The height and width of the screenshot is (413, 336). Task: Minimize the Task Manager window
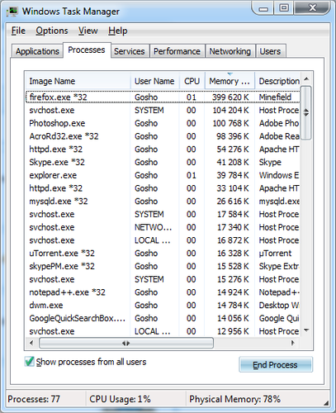coord(263,8)
